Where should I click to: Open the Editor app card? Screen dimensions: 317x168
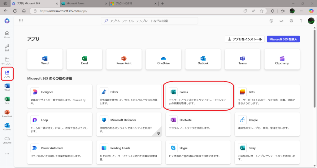click(x=129, y=96)
